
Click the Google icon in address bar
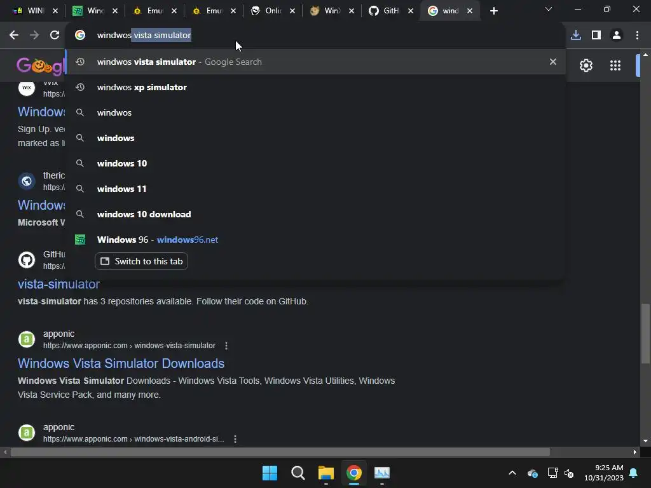[80, 36]
